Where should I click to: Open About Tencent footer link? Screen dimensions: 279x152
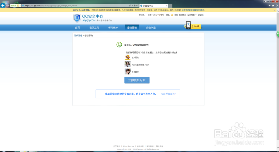[128, 146]
